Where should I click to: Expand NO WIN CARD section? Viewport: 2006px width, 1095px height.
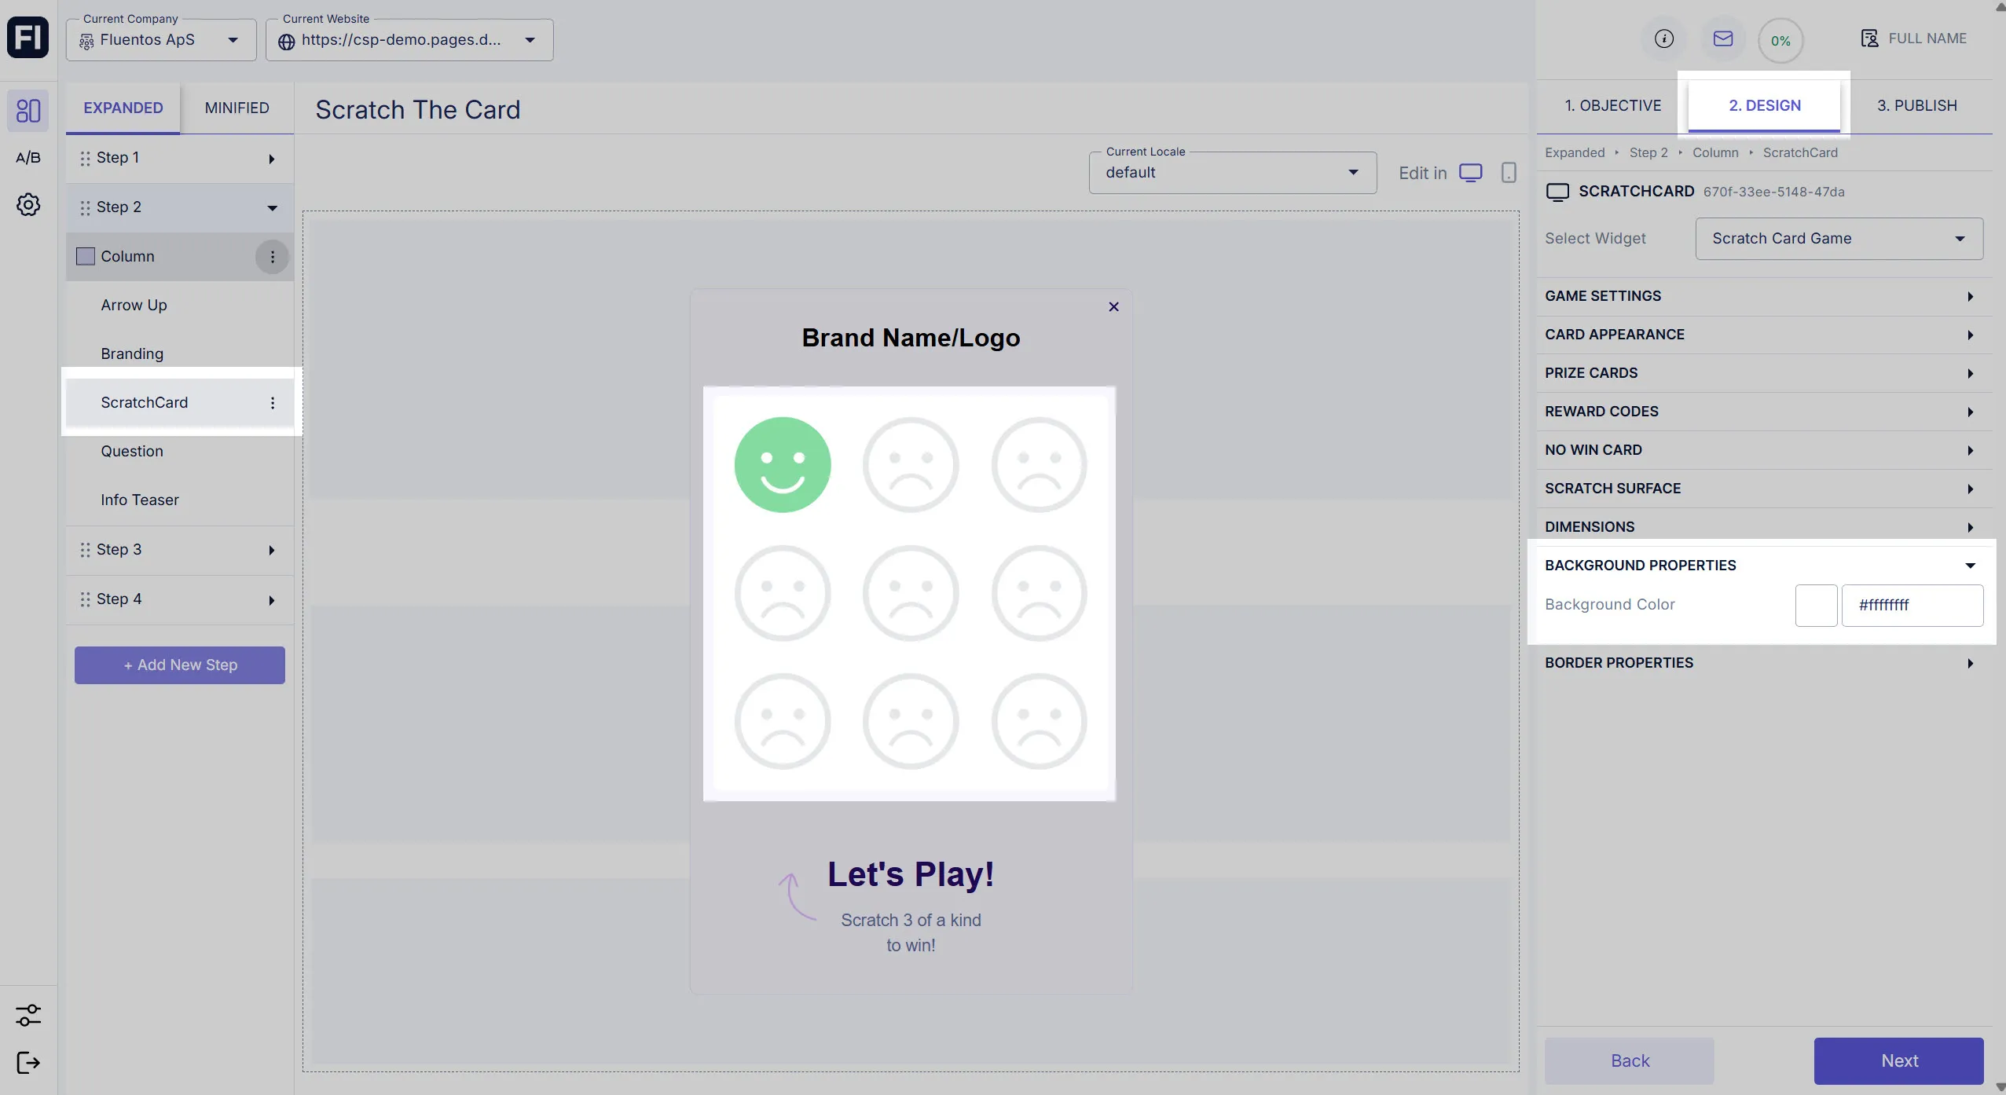tap(1763, 450)
